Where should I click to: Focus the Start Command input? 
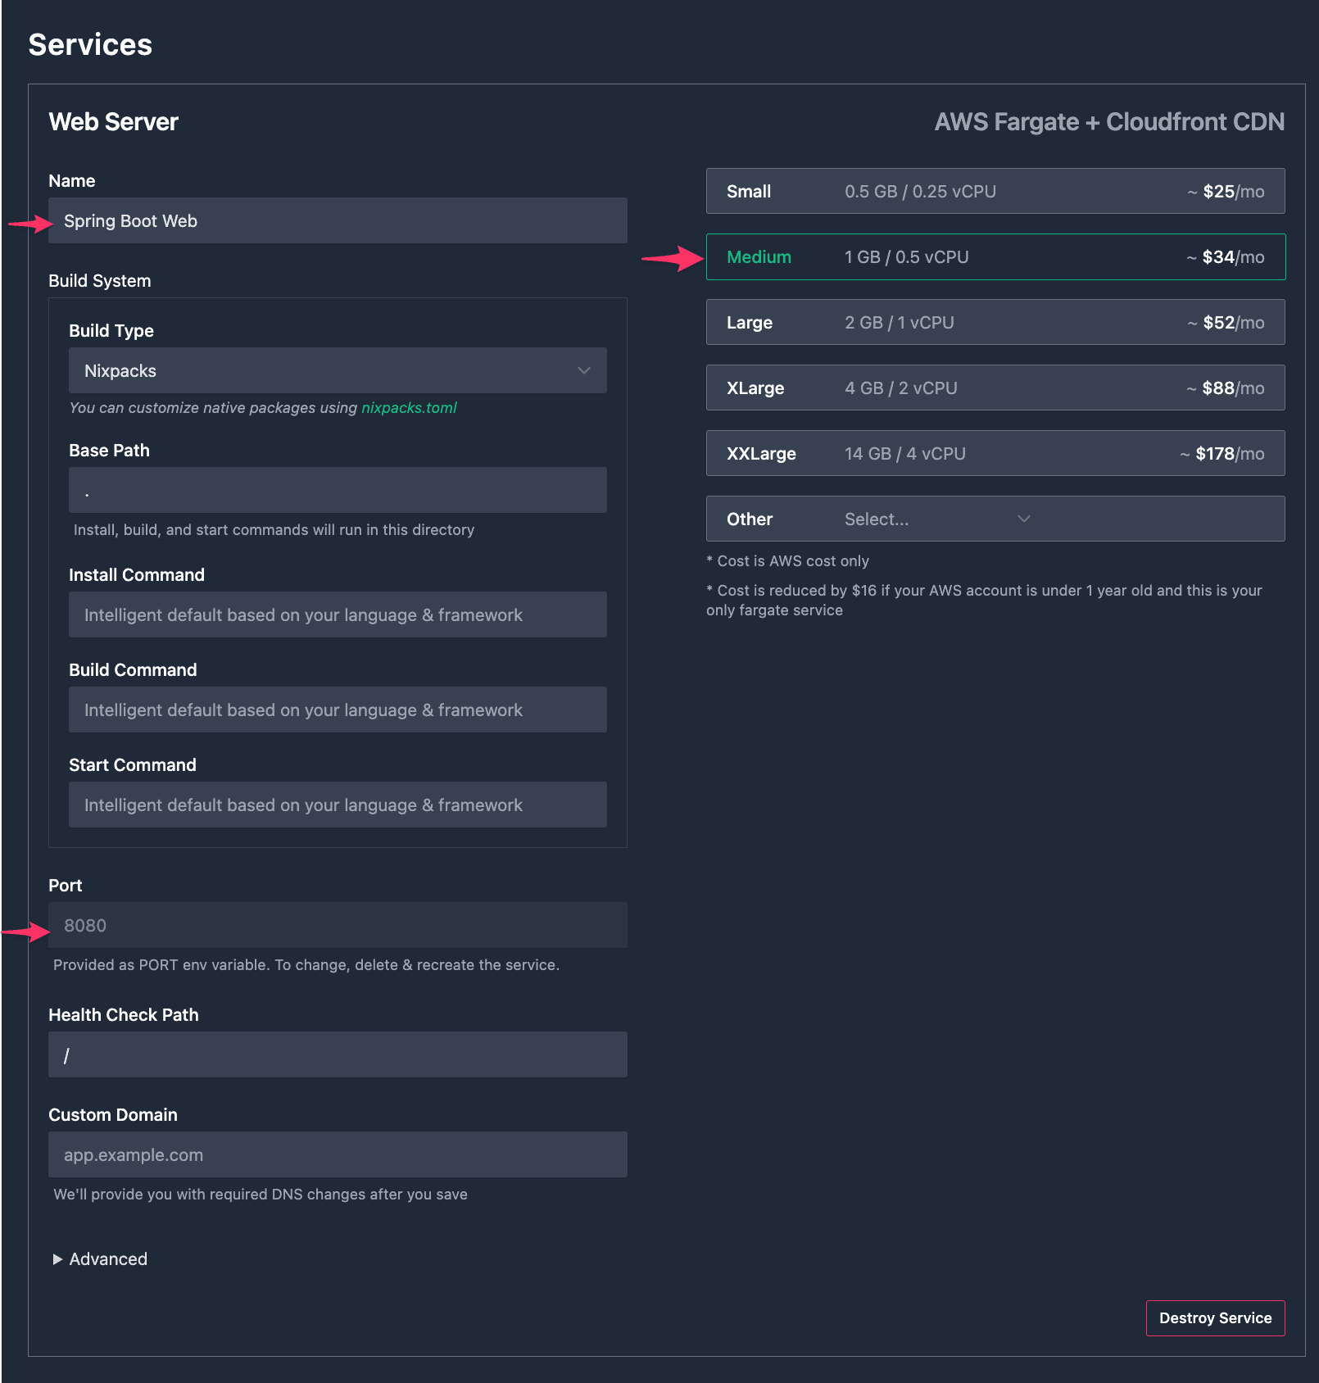coord(338,805)
